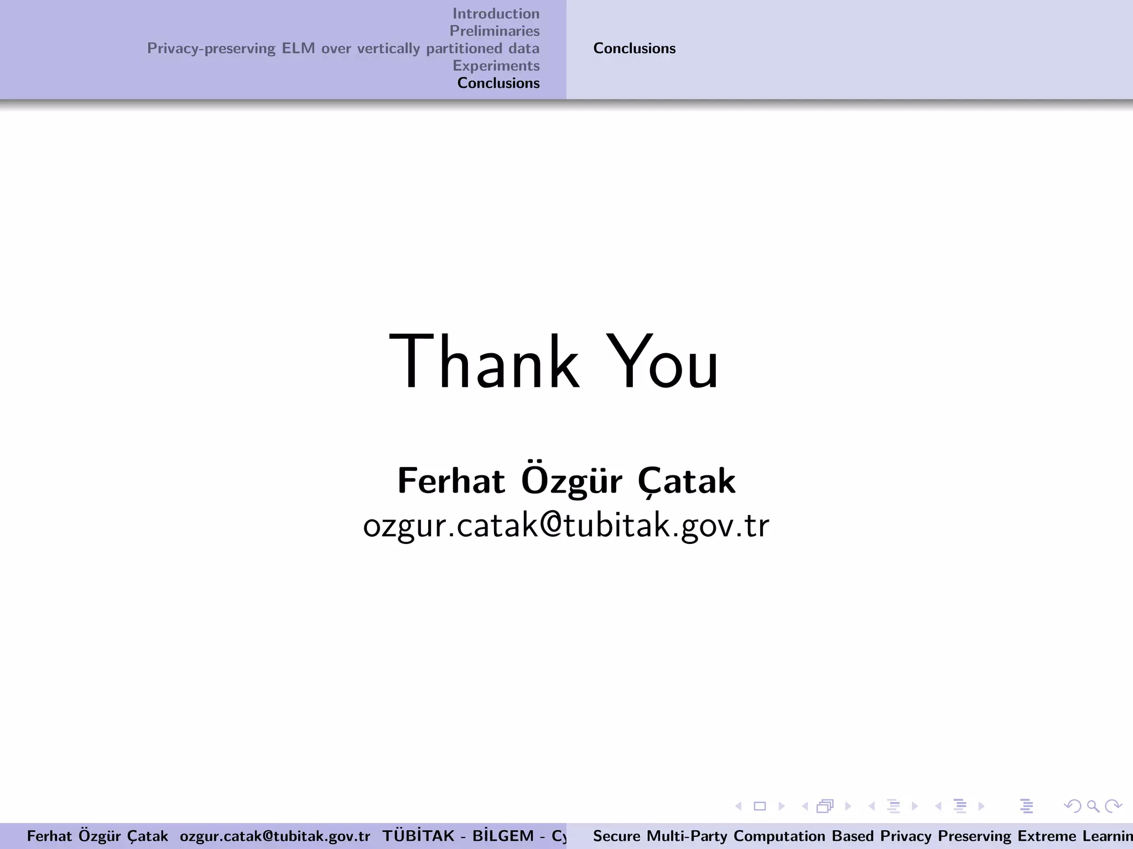This screenshot has width=1133, height=849.
Task: Go to previous section arrow
Action: pos(938,806)
